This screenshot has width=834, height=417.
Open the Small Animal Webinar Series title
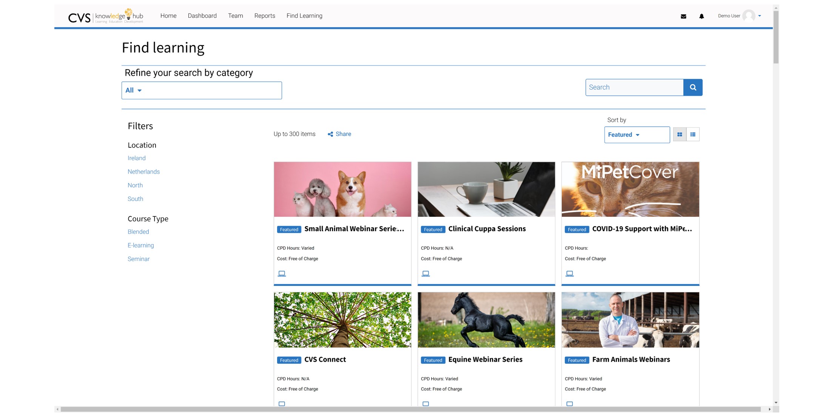(354, 229)
